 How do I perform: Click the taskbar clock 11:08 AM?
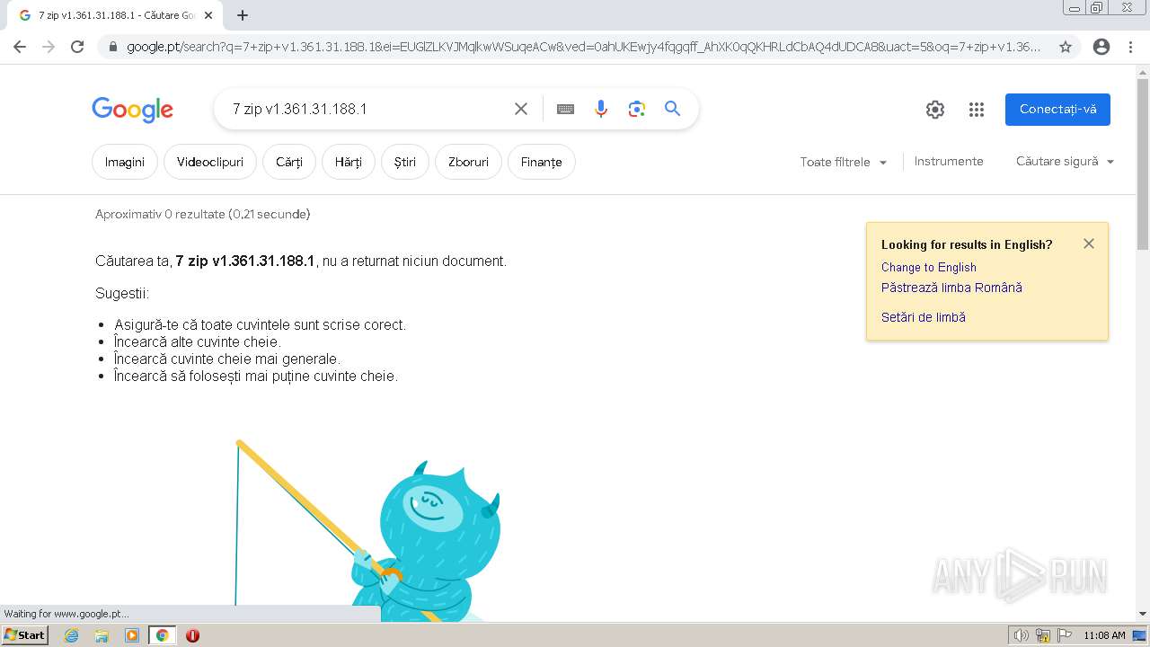(1104, 635)
